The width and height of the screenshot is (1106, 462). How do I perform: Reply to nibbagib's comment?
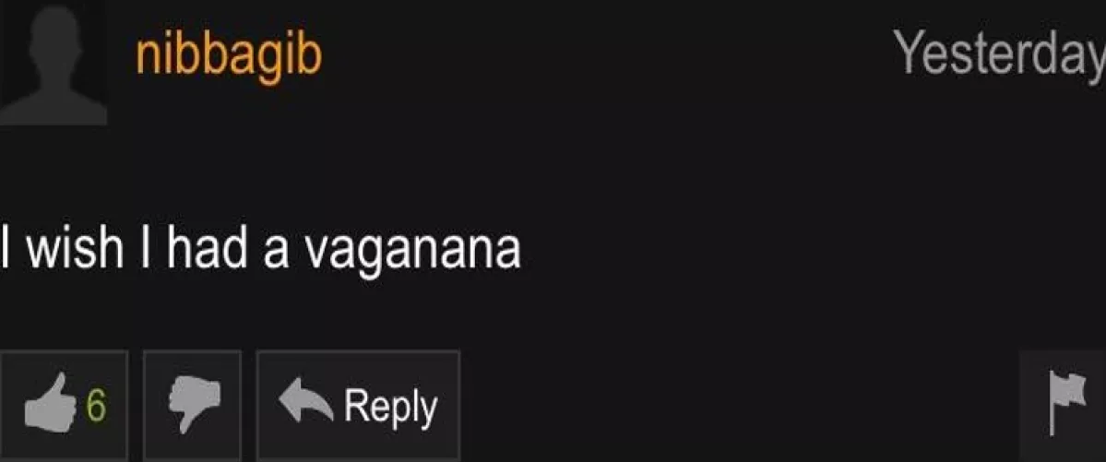pos(358,406)
